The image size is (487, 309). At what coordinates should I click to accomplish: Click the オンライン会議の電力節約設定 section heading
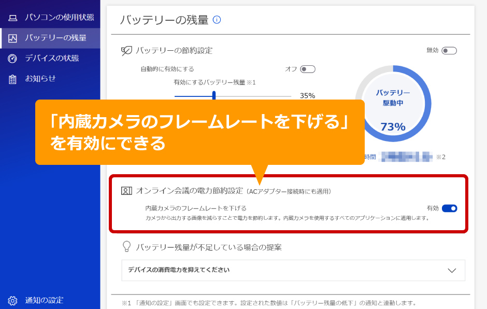tap(190, 191)
